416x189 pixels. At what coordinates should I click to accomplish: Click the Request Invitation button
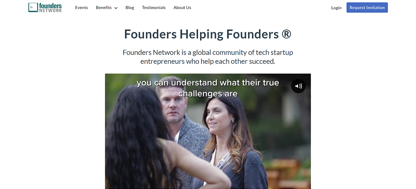tap(367, 8)
